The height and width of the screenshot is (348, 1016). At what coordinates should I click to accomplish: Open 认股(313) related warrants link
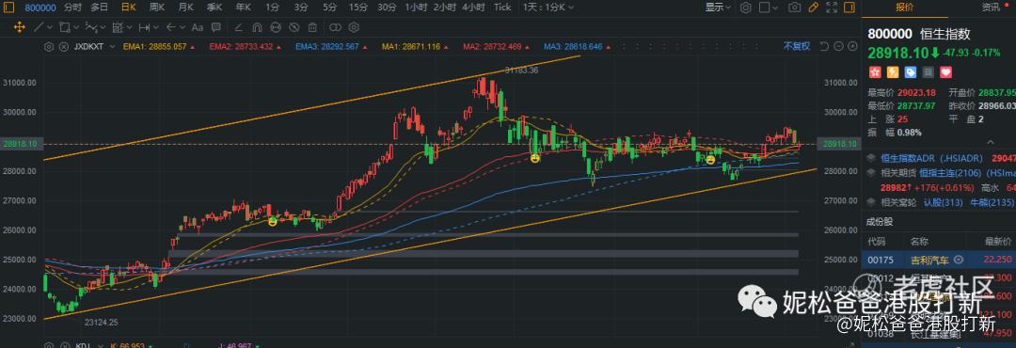tap(943, 202)
